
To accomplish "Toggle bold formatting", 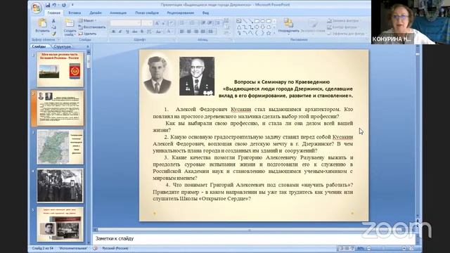I will pos(113,32).
